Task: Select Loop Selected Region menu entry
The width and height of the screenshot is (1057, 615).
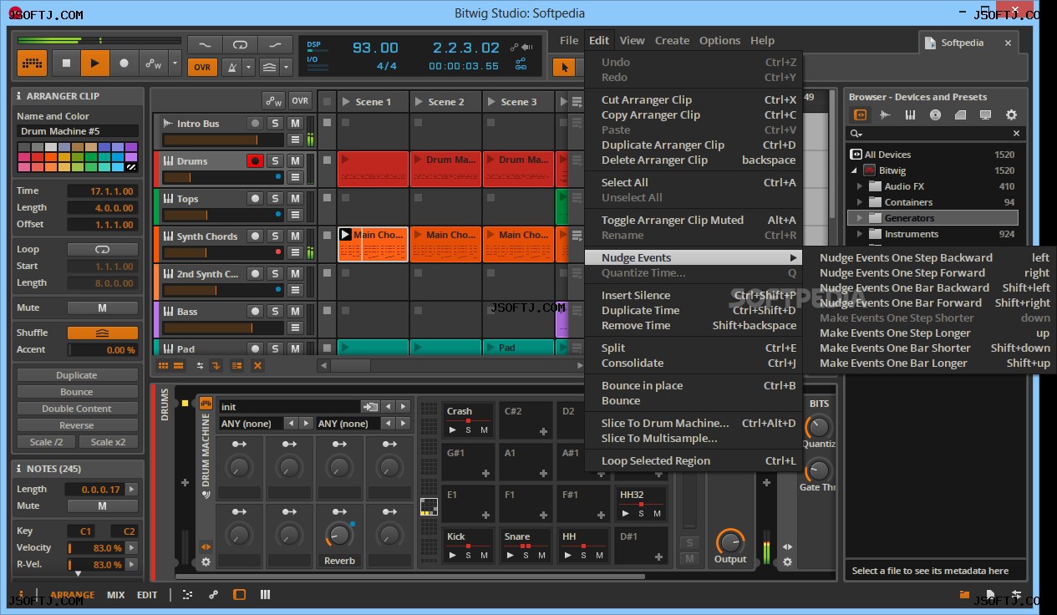Action: tap(694, 460)
